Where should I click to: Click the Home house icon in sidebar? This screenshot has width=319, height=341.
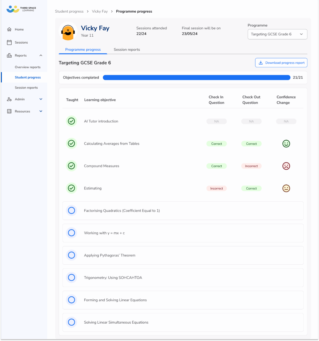point(9,29)
